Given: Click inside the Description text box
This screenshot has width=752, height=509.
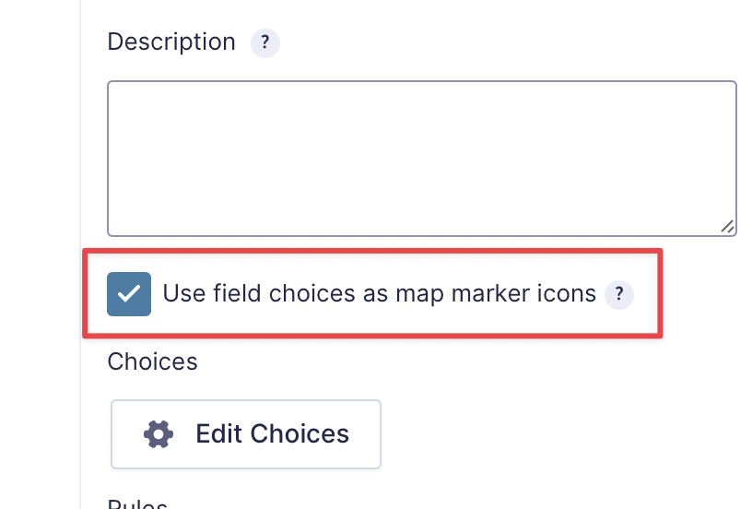Looking at the screenshot, I should [x=421, y=159].
